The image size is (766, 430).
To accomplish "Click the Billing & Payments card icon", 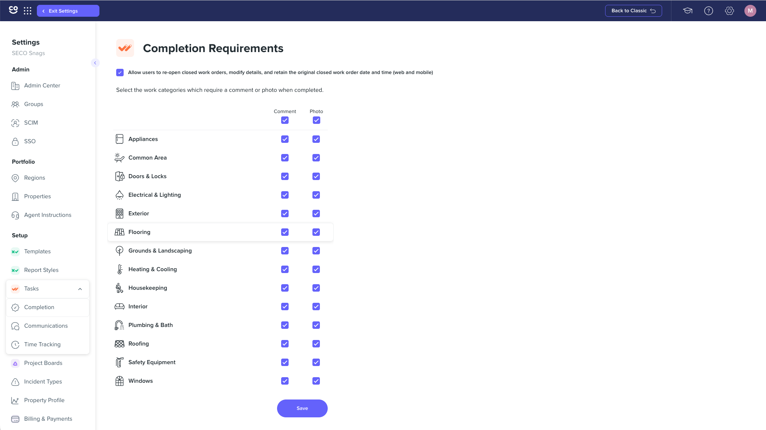I will (15, 419).
